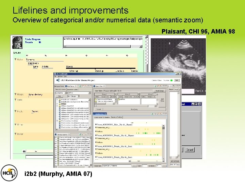
Task: Click the asthma folder item in Group 2
Action: coord(122,99)
